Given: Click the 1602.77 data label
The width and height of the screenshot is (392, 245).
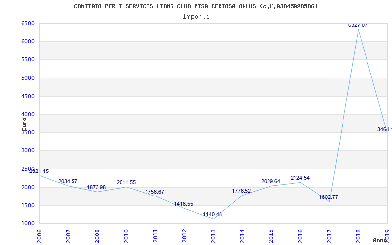Looking at the screenshot, I should coord(328,197).
